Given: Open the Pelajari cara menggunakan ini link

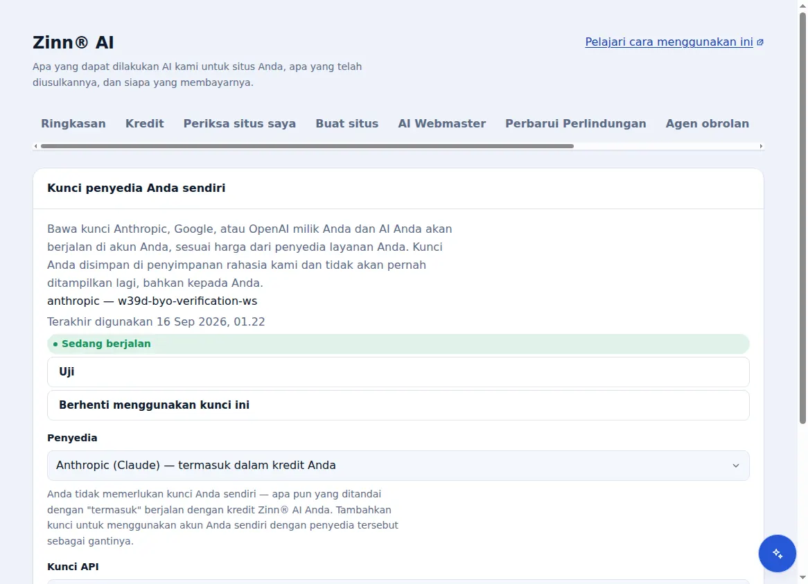Looking at the screenshot, I should (669, 42).
